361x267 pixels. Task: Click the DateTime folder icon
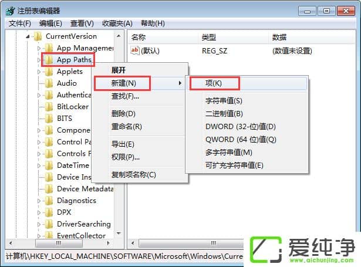tap(49, 165)
